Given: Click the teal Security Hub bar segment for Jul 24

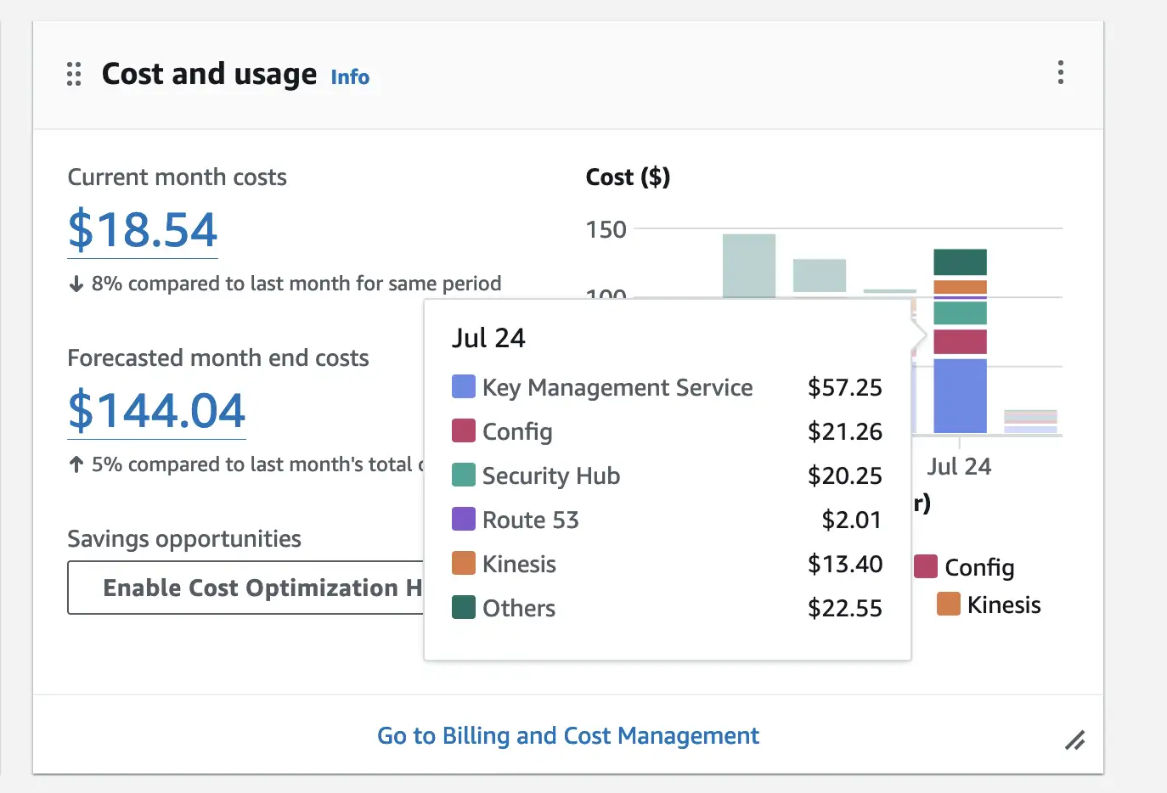Looking at the screenshot, I should pyautogui.click(x=960, y=312).
